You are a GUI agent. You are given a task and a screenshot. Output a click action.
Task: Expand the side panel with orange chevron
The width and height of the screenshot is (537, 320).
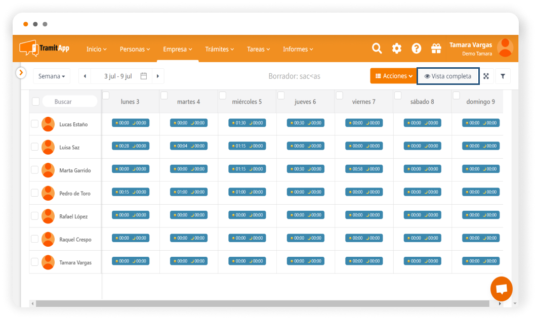click(x=21, y=73)
